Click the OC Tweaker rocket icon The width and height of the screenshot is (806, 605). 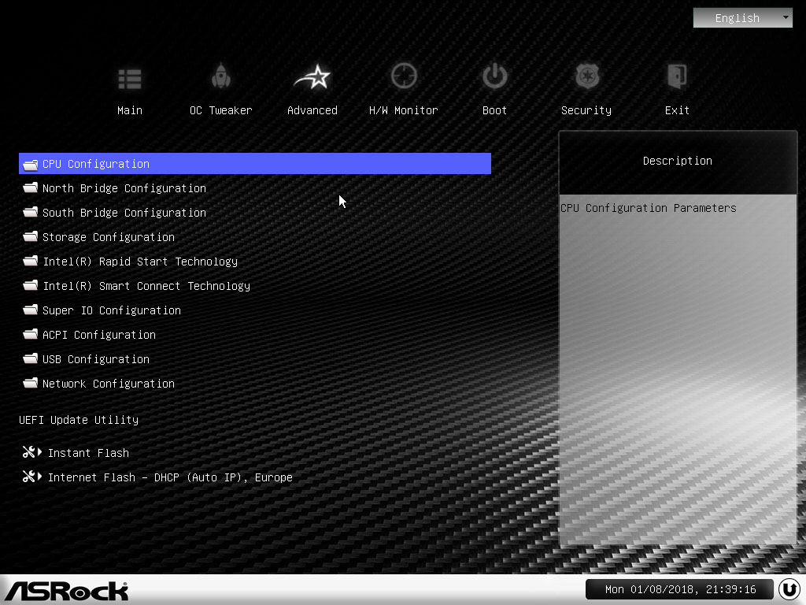pos(221,76)
